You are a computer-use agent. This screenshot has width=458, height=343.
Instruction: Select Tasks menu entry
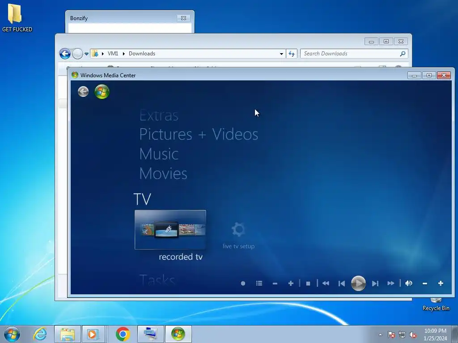[x=157, y=280]
